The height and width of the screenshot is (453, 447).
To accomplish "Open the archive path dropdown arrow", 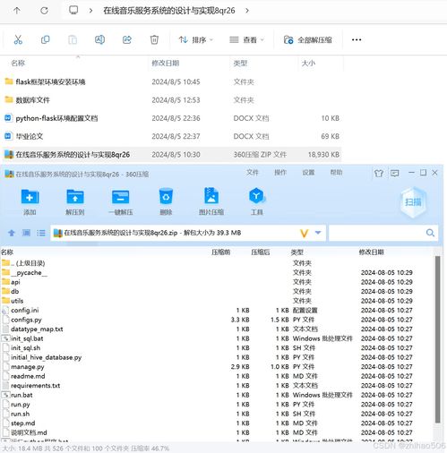I will click(318, 233).
